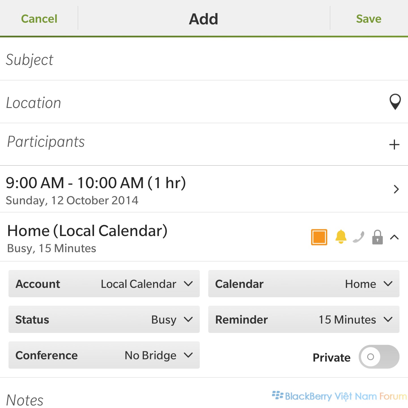The image size is (408, 408).
Task: Save the new event
Action: [x=369, y=19]
